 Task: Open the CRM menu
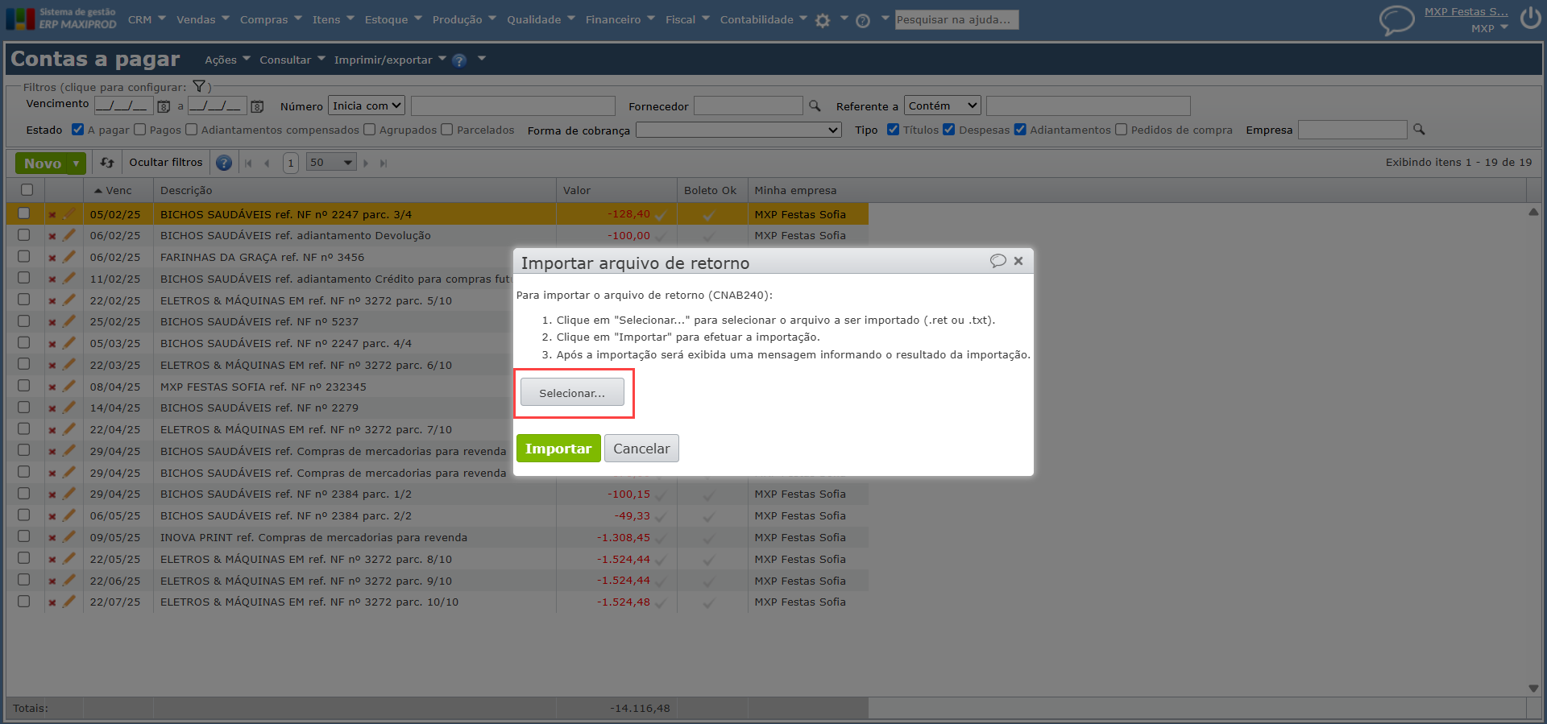(x=147, y=19)
